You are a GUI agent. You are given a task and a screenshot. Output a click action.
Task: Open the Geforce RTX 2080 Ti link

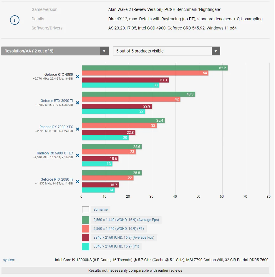57,179
